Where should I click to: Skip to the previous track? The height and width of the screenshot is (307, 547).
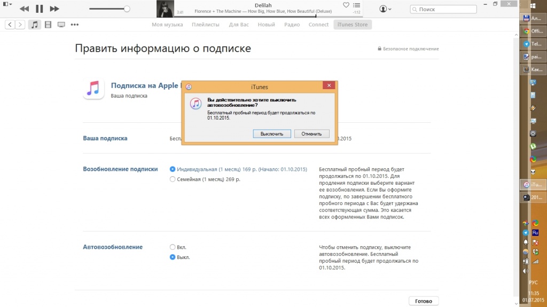(24, 9)
